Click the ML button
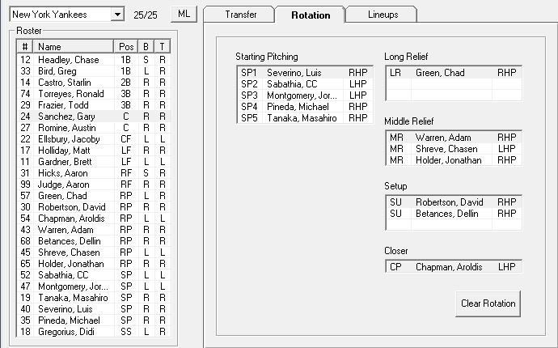 point(184,15)
